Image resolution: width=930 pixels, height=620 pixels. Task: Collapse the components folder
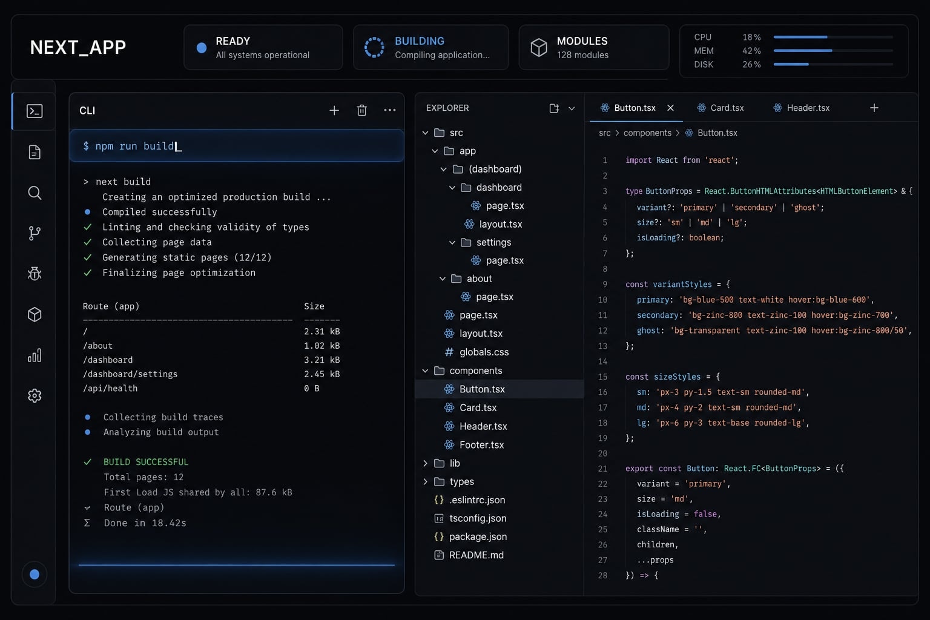pos(425,371)
